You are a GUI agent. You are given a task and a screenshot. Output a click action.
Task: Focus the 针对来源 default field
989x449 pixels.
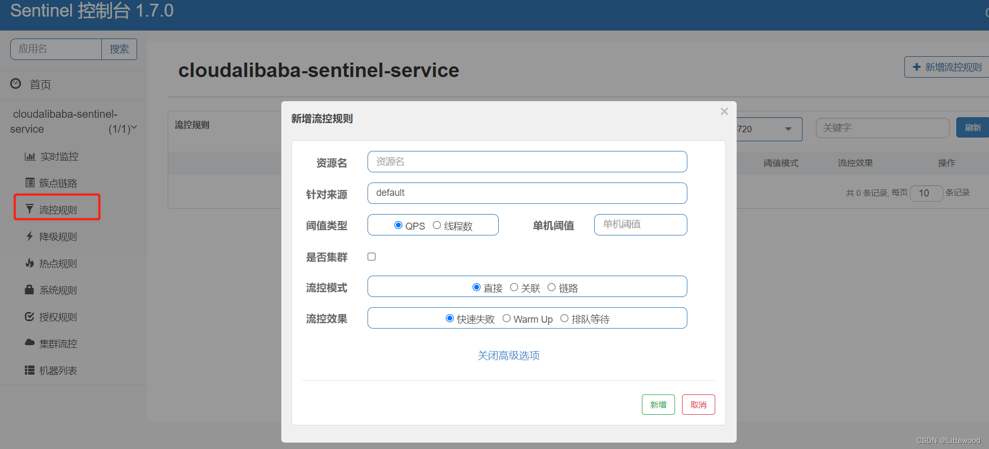[x=527, y=193]
